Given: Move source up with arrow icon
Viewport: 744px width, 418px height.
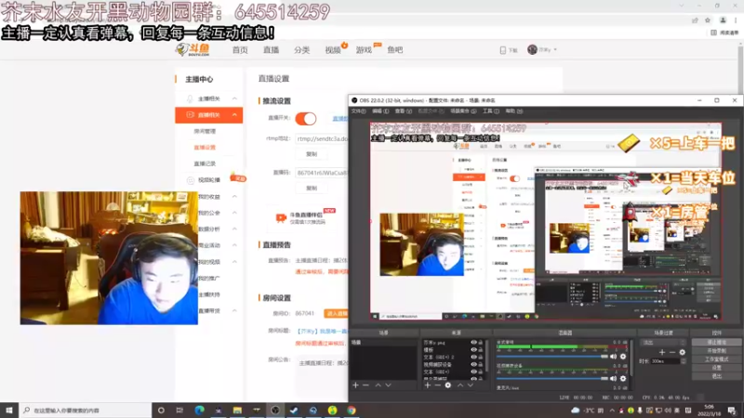Looking at the screenshot, I should coord(460,385).
